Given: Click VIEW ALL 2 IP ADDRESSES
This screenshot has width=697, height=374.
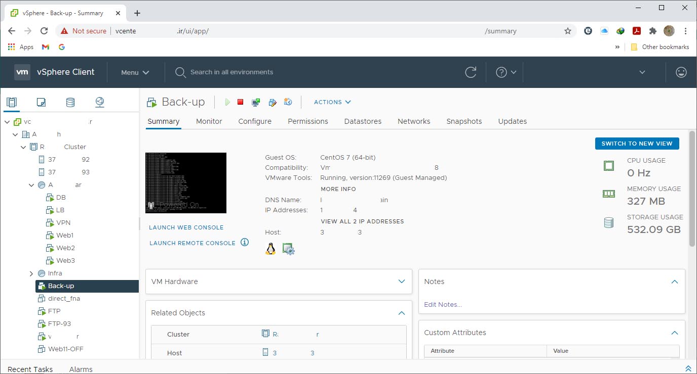Looking at the screenshot, I should coord(362,221).
